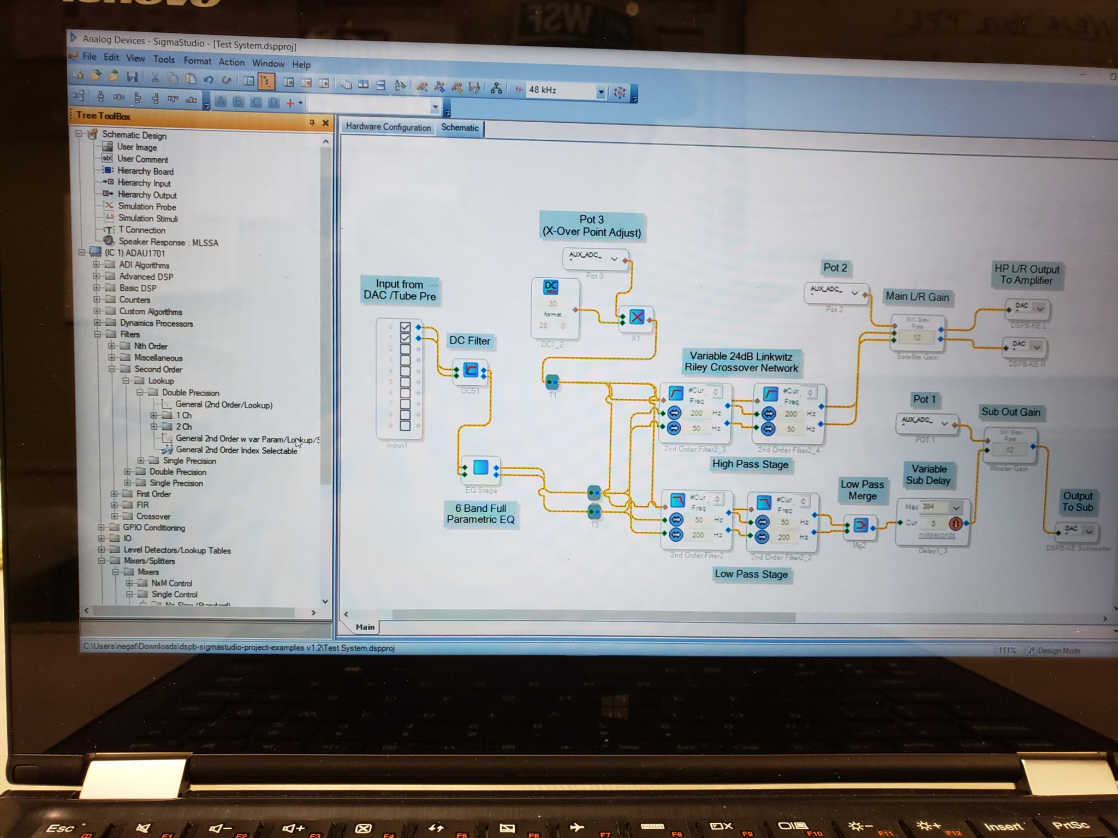Click the highlighted tree view toolbar icon
The width and height of the screenshot is (1118, 838).
[x=266, y=82]
